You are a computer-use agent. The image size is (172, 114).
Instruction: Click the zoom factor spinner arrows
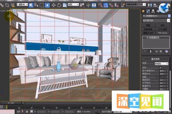click(x=168, y=80)
